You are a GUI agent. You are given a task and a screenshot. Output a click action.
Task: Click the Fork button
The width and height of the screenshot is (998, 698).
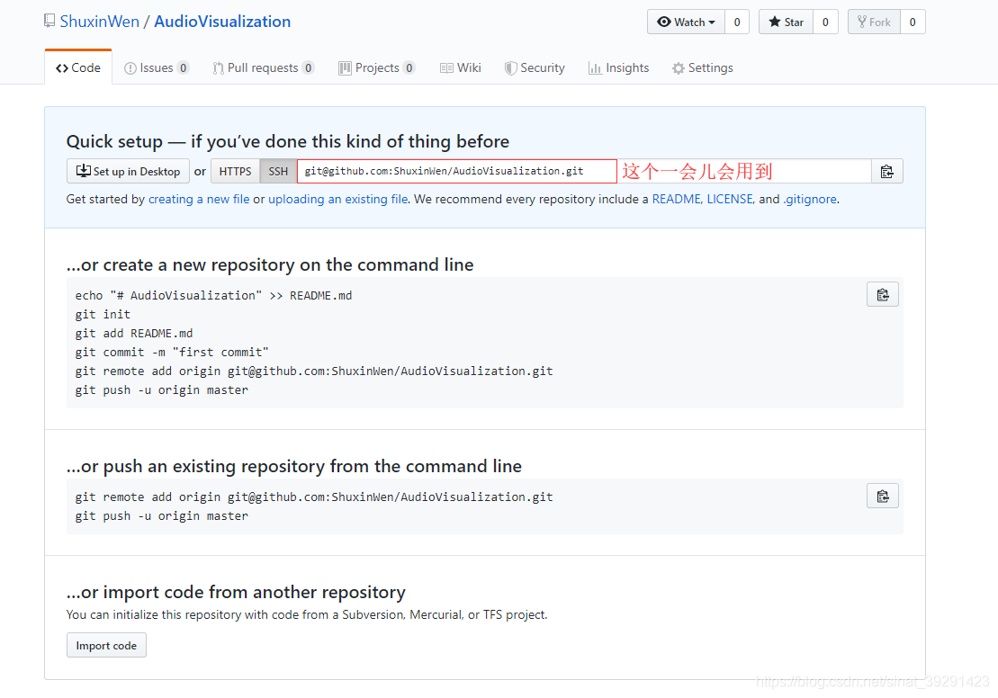(x=874, y=22)
